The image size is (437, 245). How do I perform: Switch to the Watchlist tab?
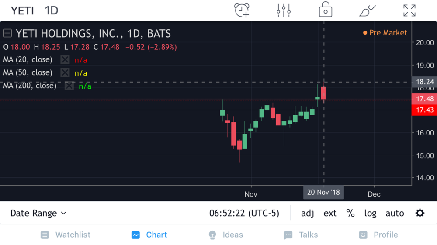point(65,235)
